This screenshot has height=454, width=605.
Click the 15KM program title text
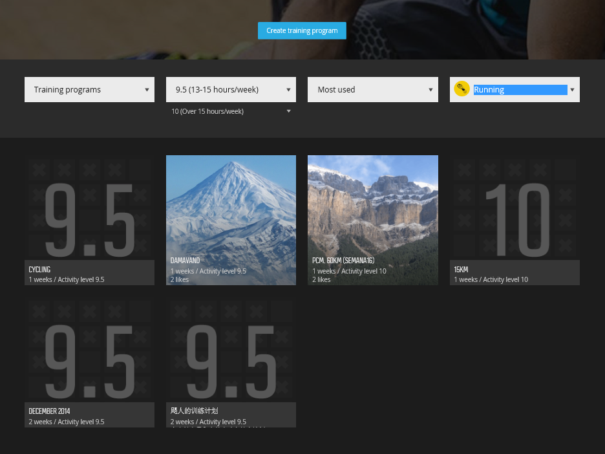(x=461, y=270)
